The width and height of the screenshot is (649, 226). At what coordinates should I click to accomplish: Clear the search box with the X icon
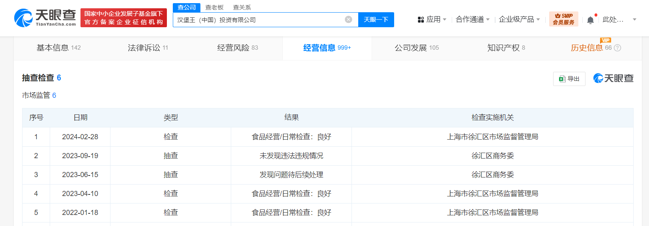[348, 20]
